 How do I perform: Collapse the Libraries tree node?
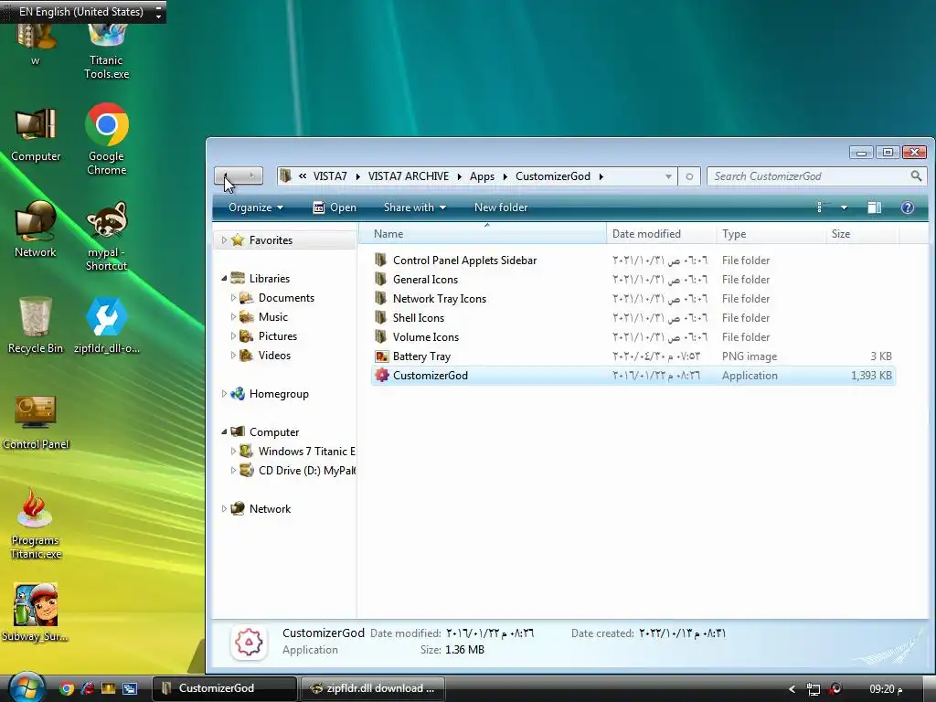[224, 278]
